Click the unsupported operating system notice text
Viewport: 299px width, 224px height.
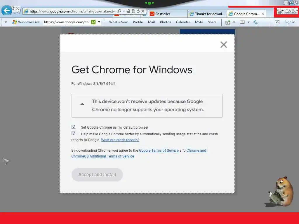(148, 106)
